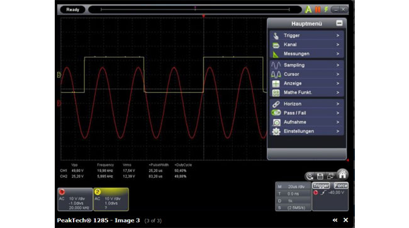Open the Cursor menu entry
409x228 pixels.
pos(307,74)
